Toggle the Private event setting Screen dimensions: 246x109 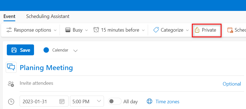tap(207, 30)
